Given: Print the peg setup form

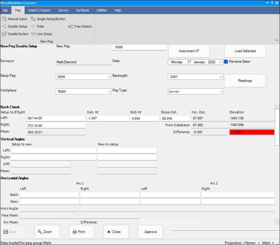Looking at the screenshot, I should (x=82, y=232).
